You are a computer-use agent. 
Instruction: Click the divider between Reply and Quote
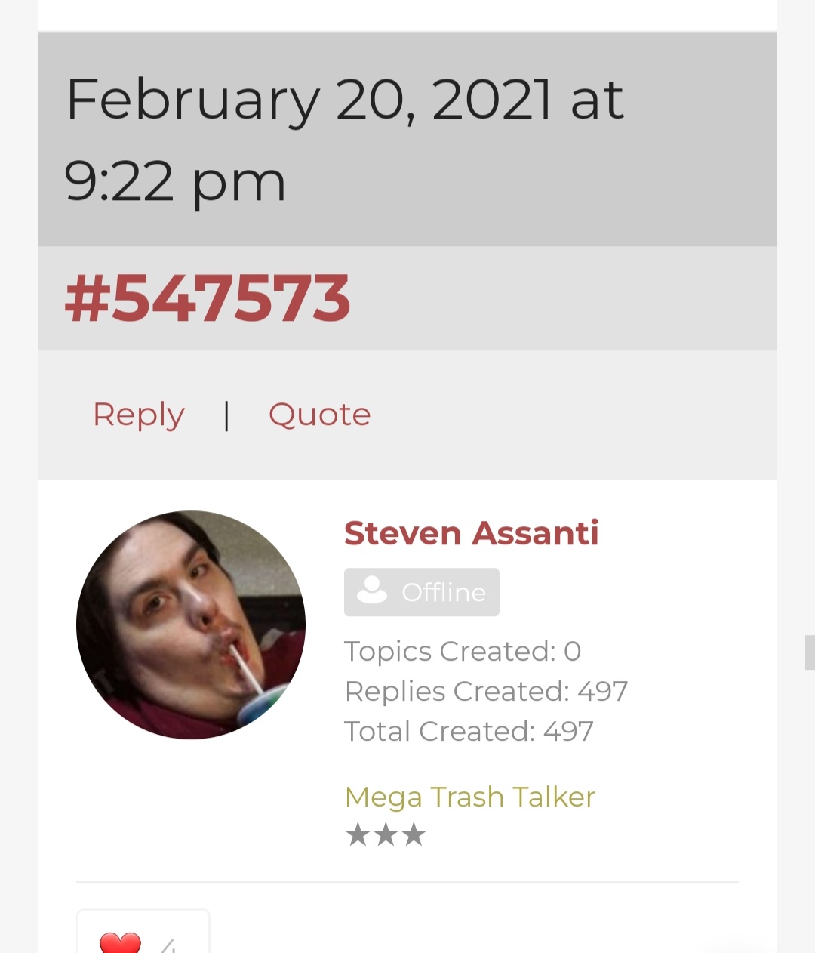[226, 415]
